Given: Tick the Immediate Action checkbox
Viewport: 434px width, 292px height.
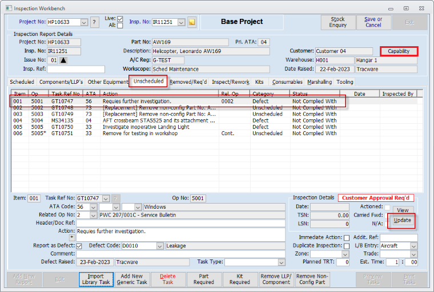Looking at the screenshot, I should pos(347,238).
